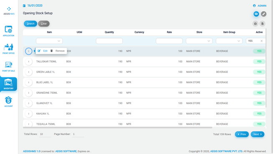This screenshot has width=273, height=154.
Task: Open AEGIS SOFTWARE PVT. LTD. copyright link
Action: (x=226, y=151)
